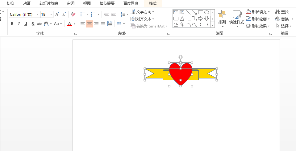Open 审阅 review tab
This screenshot has width=296, height=151.
(x=71, y=3)
